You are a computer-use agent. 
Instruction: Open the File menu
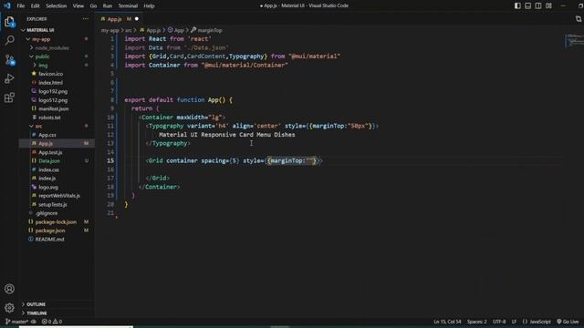pyautogui.click(x=21, y=6)
